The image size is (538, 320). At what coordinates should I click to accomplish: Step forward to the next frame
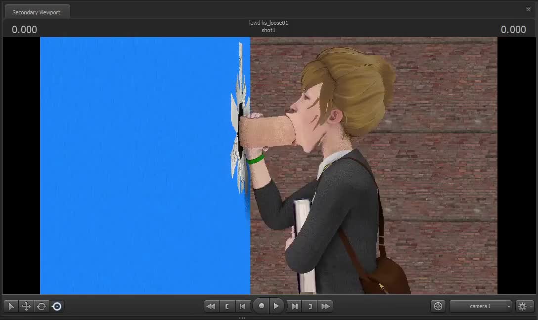(295, 306)
